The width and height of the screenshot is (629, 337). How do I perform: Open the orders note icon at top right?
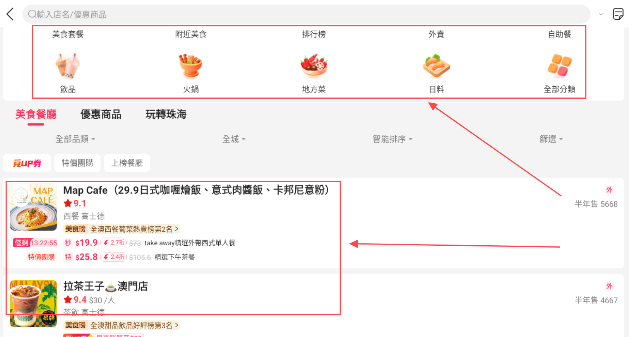[618, 14]
